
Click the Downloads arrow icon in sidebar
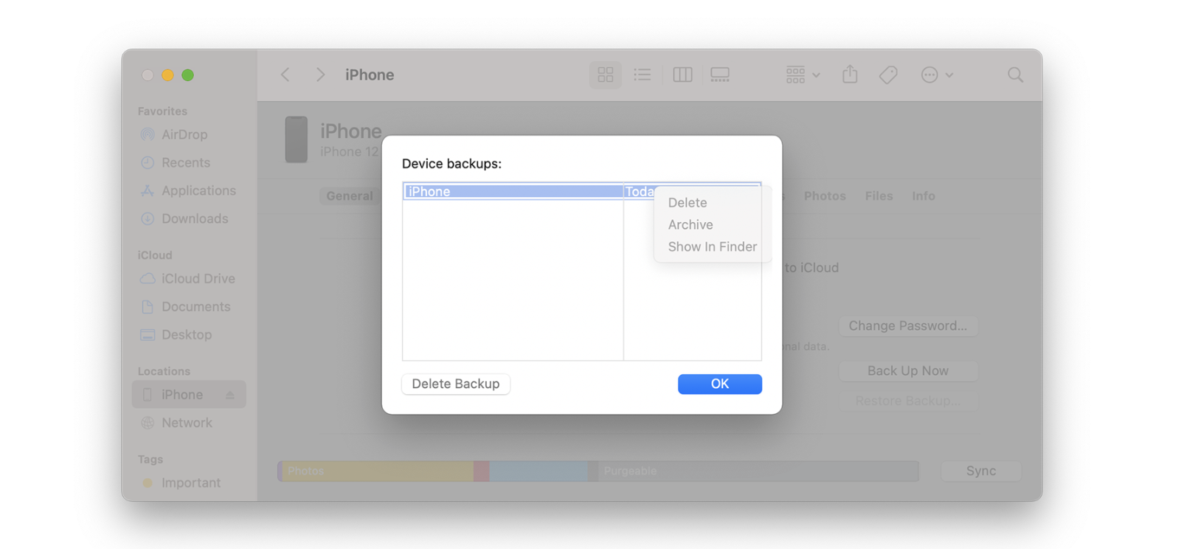pos(148,218)
